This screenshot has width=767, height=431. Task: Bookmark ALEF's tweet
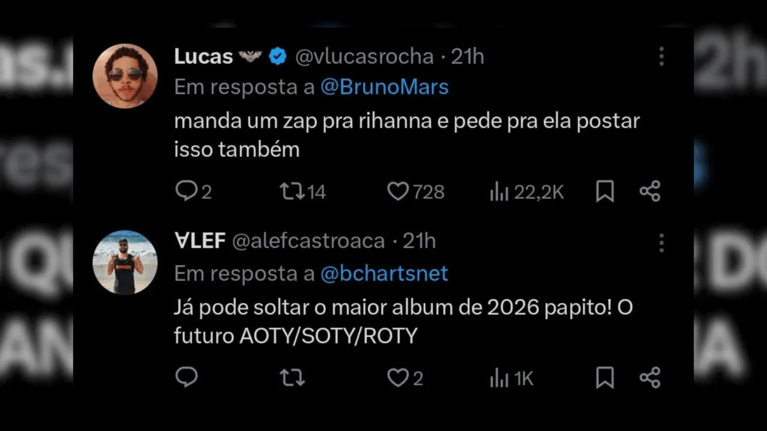tap(605, 378)
